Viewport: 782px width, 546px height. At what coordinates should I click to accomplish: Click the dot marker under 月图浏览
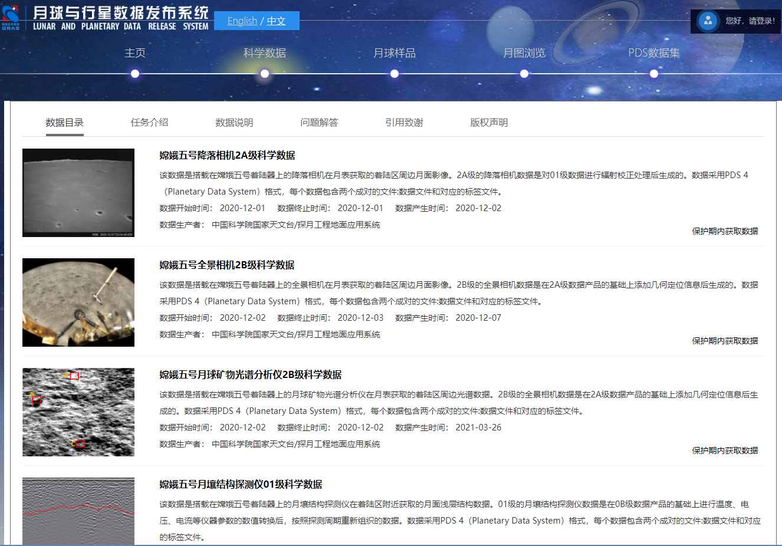point(524,74)
